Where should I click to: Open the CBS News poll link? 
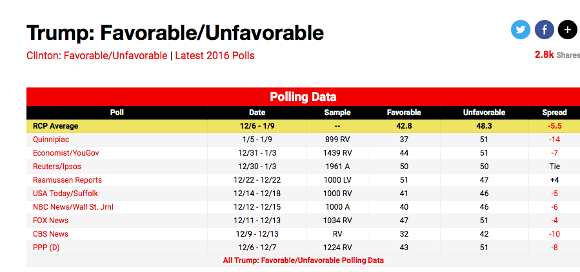pyautogui.click(x=50, y=234)
